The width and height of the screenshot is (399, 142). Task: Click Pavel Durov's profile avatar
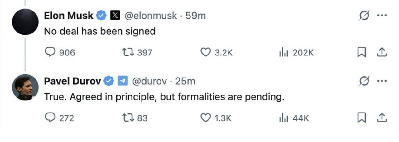tap(25, 87)
